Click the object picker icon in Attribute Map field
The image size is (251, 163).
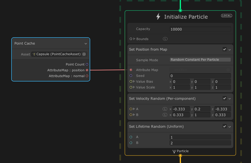point(228,70)
